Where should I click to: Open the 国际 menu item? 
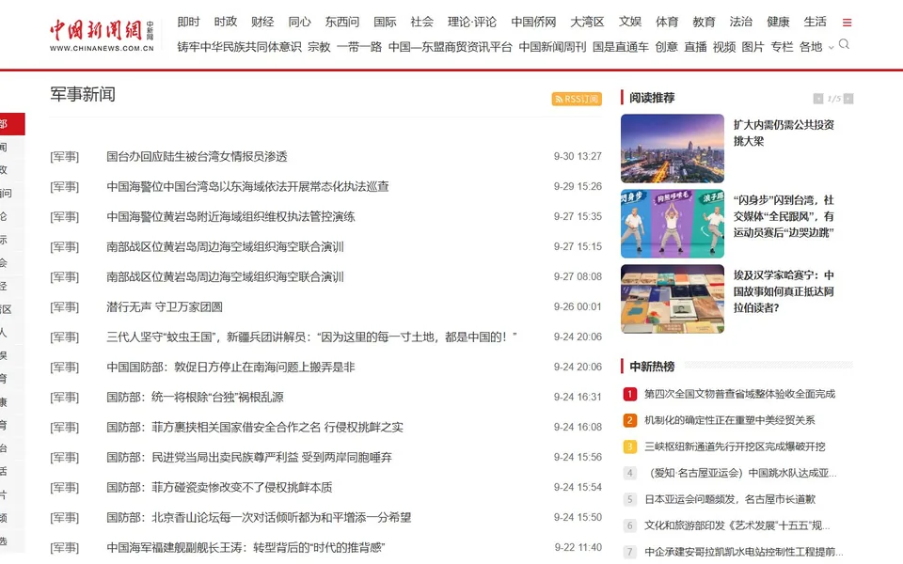pos(385,22)
